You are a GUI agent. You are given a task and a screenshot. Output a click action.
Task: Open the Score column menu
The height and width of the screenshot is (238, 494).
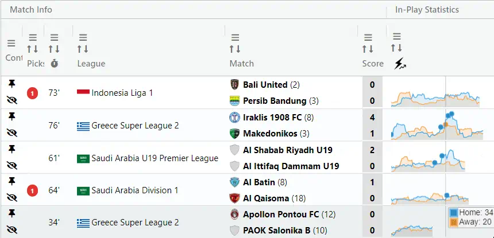(368, 37)
